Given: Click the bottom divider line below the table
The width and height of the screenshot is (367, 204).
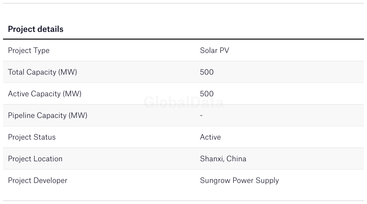Looking at the screenshot, I should (x=183, y=201).
